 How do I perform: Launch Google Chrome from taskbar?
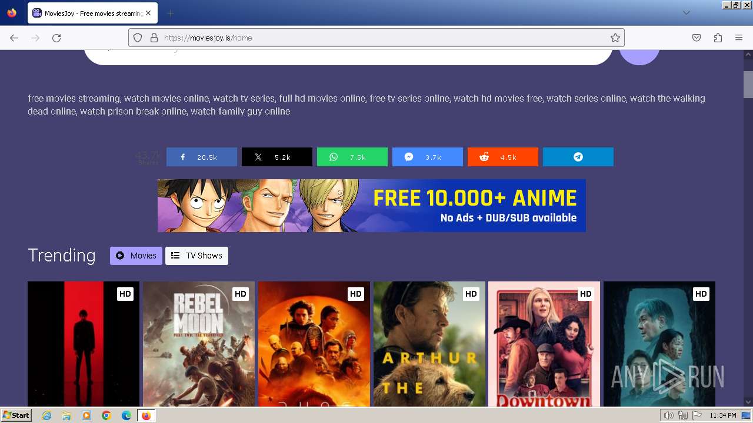106,415
